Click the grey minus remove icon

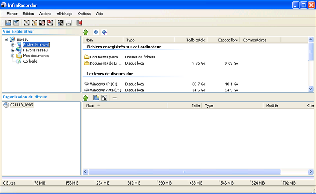click(x=114, y=98)
